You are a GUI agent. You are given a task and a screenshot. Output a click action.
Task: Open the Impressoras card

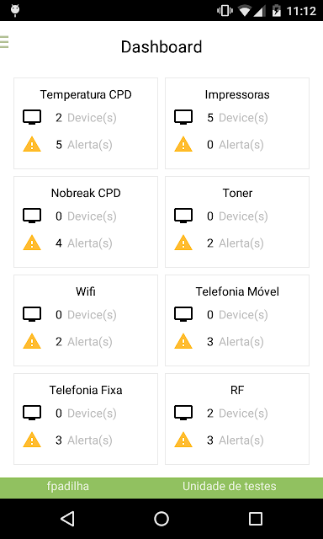coord(237,123)
